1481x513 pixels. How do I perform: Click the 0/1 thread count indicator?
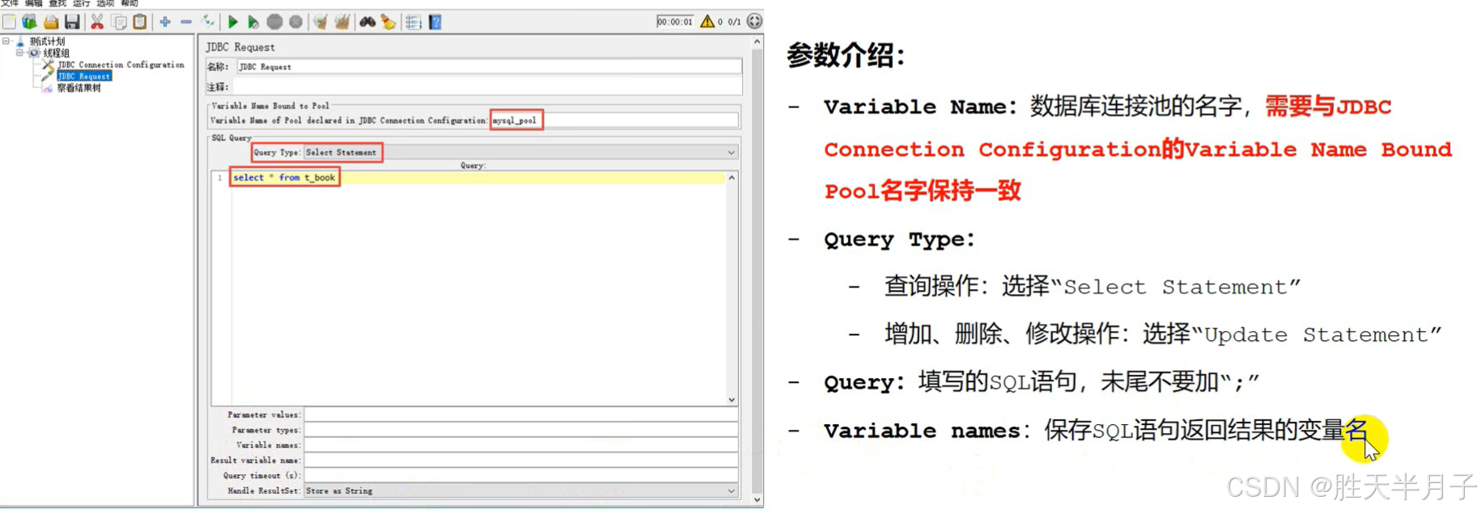[734, 22]
